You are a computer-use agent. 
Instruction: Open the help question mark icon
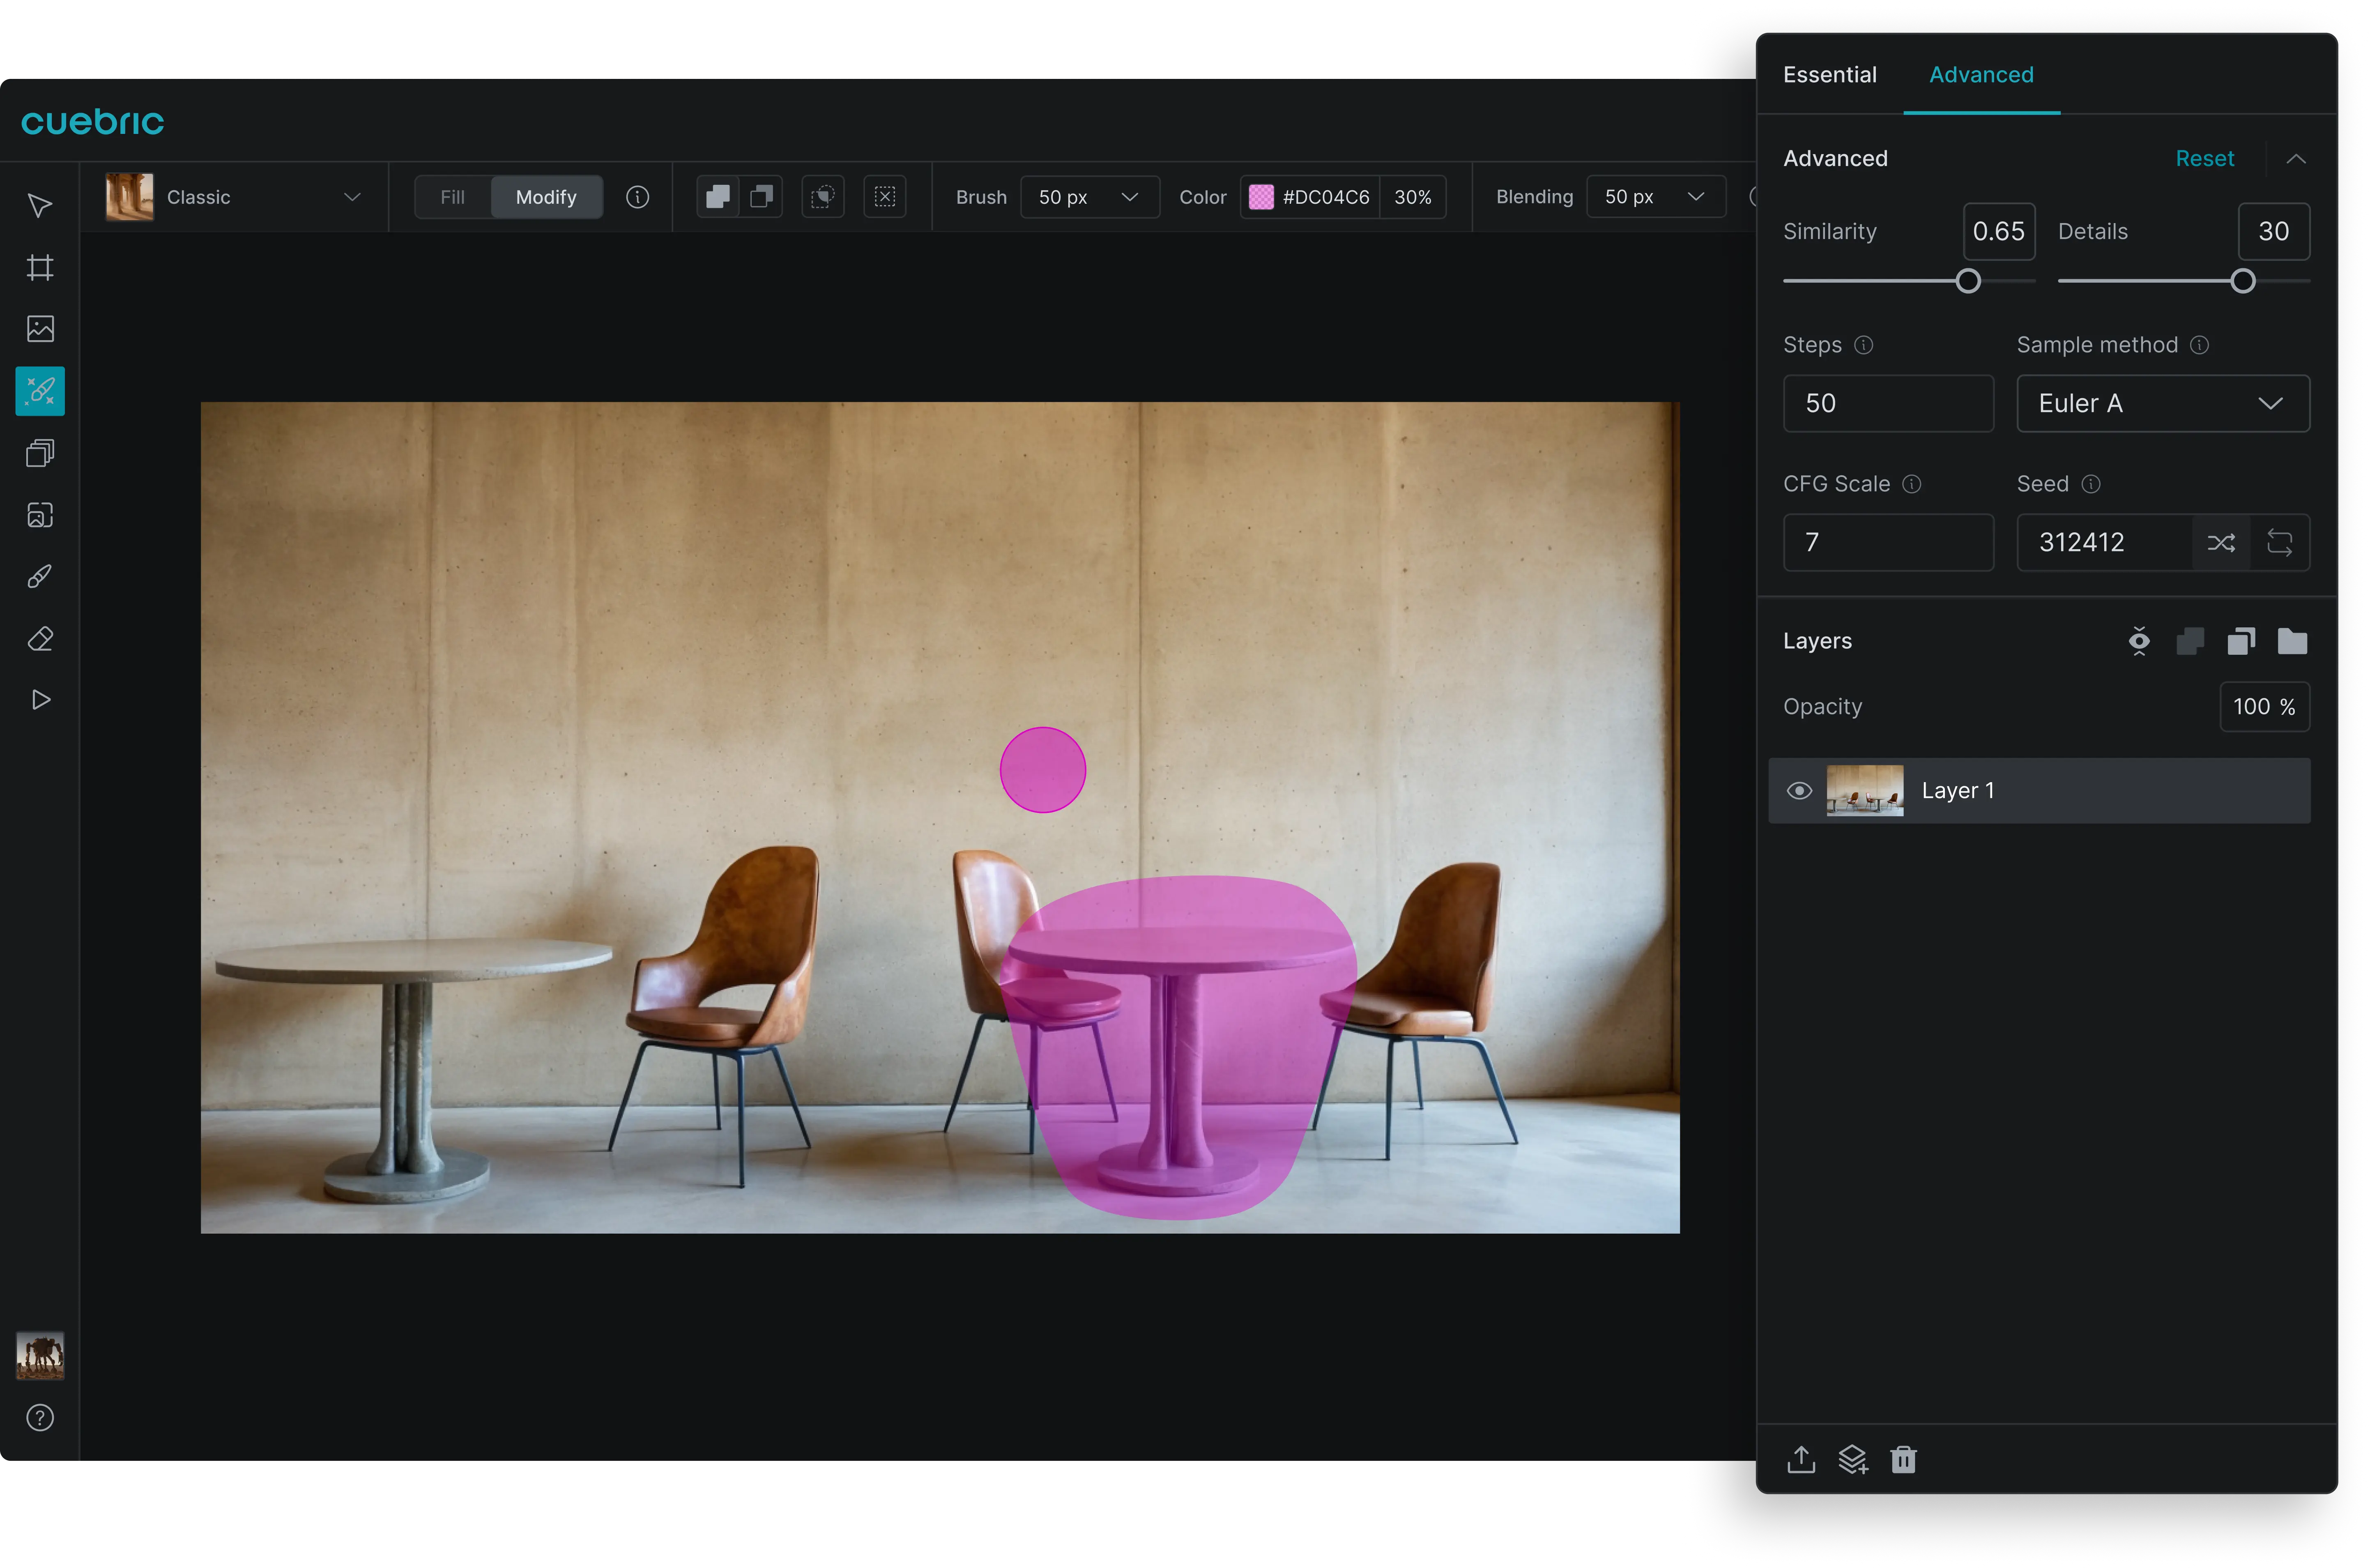coord(40,1418)
